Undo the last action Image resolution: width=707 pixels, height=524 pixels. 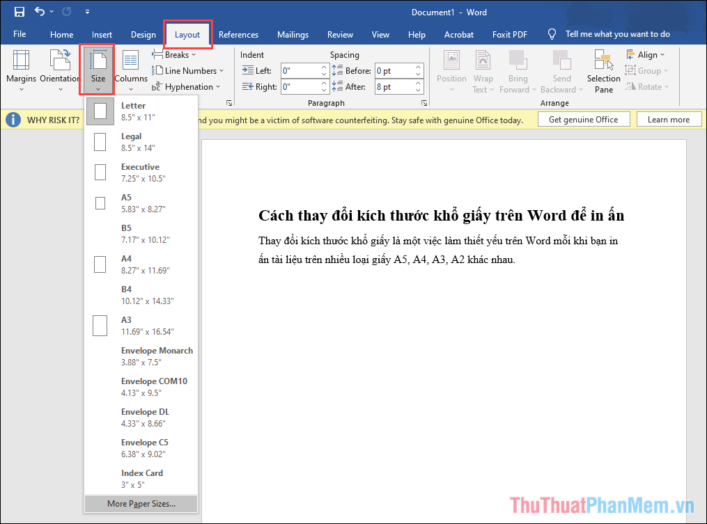click(x=39, y=11)
